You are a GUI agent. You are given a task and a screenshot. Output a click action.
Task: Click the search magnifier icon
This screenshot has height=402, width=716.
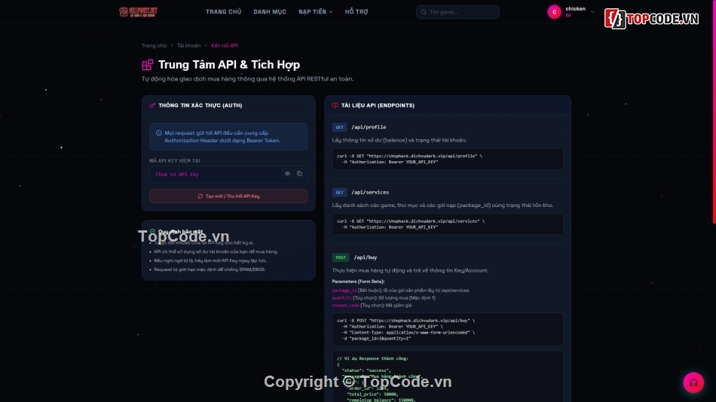click(x=424, y=12)
